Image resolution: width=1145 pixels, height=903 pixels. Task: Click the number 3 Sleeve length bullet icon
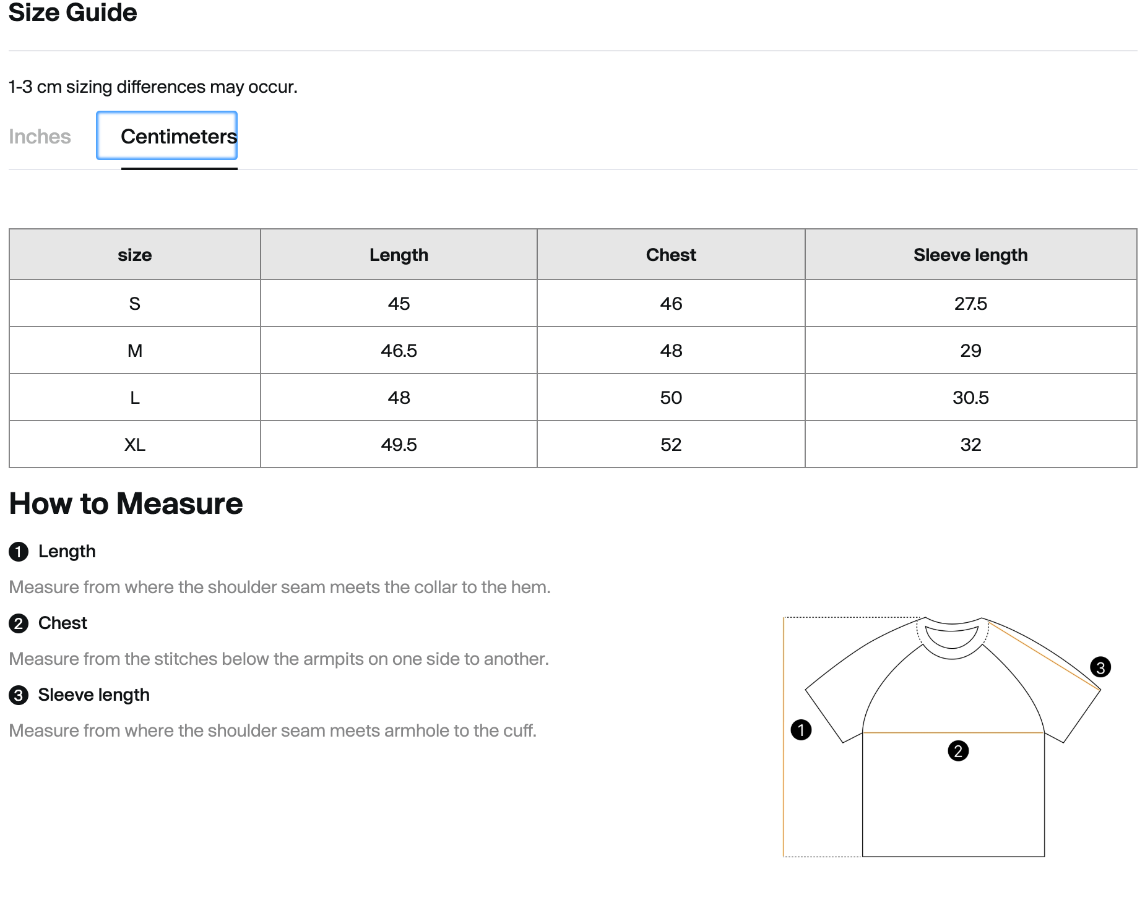pyautogui.click(x=19, y=695)
